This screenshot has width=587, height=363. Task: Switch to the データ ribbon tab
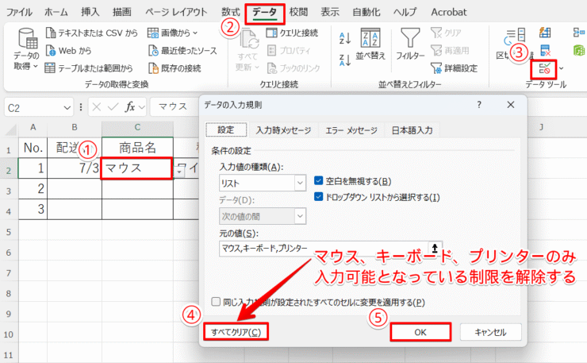click(264, 13)
